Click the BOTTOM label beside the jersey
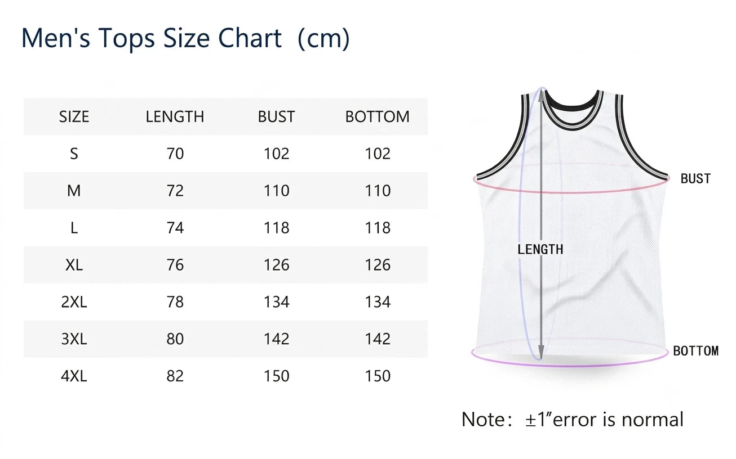 696,351
